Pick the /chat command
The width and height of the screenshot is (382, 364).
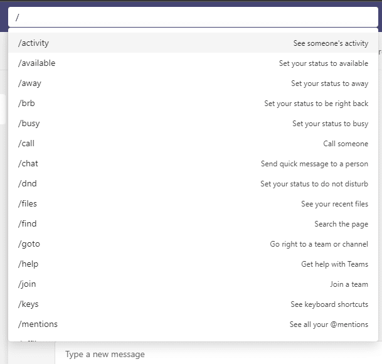pyautogui.click(x=193, y=163)
